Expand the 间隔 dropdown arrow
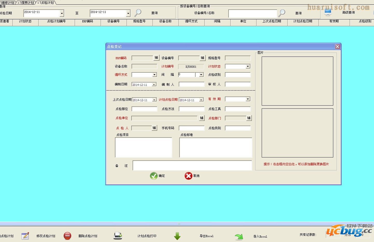The image size is (374, 242). coord(201,75)
